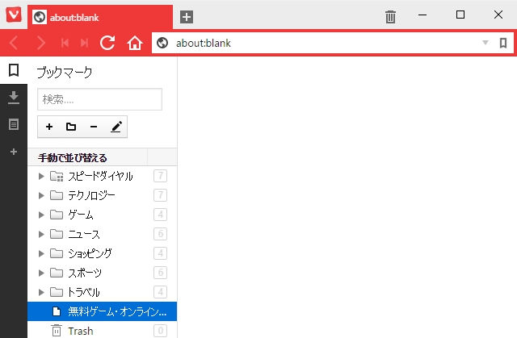Create a new bookmark folder
Viewport: 517px width, 338px height.
tap(71, 127)
